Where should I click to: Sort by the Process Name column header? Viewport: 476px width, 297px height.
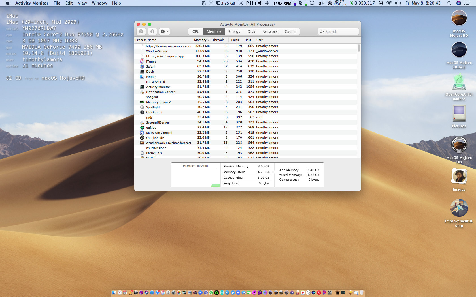163,40
